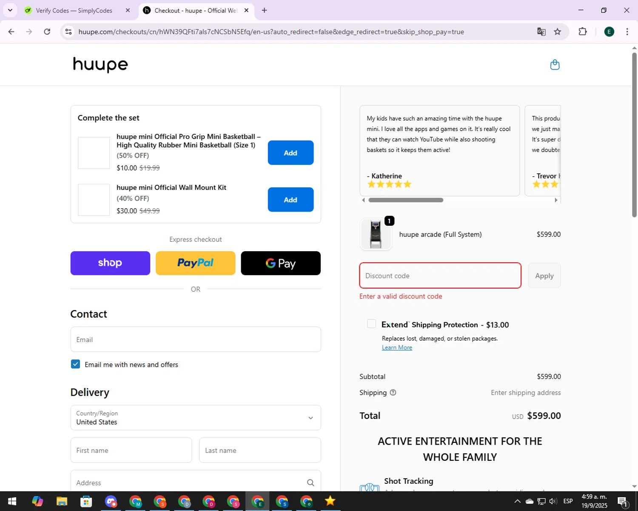Open the shipping help question mark icon
Viewport: 638px width, 511px height.
pyautogui.click(x=393, y=393)
